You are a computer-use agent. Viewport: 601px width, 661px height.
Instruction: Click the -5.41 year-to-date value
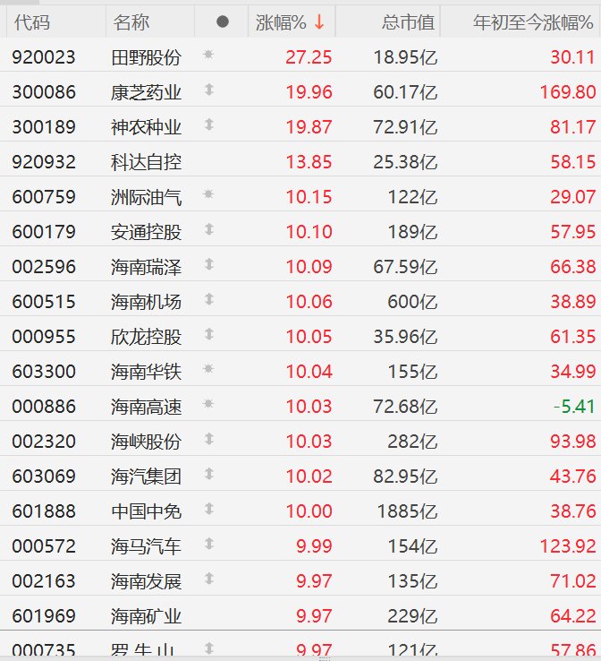pos(574,407)
